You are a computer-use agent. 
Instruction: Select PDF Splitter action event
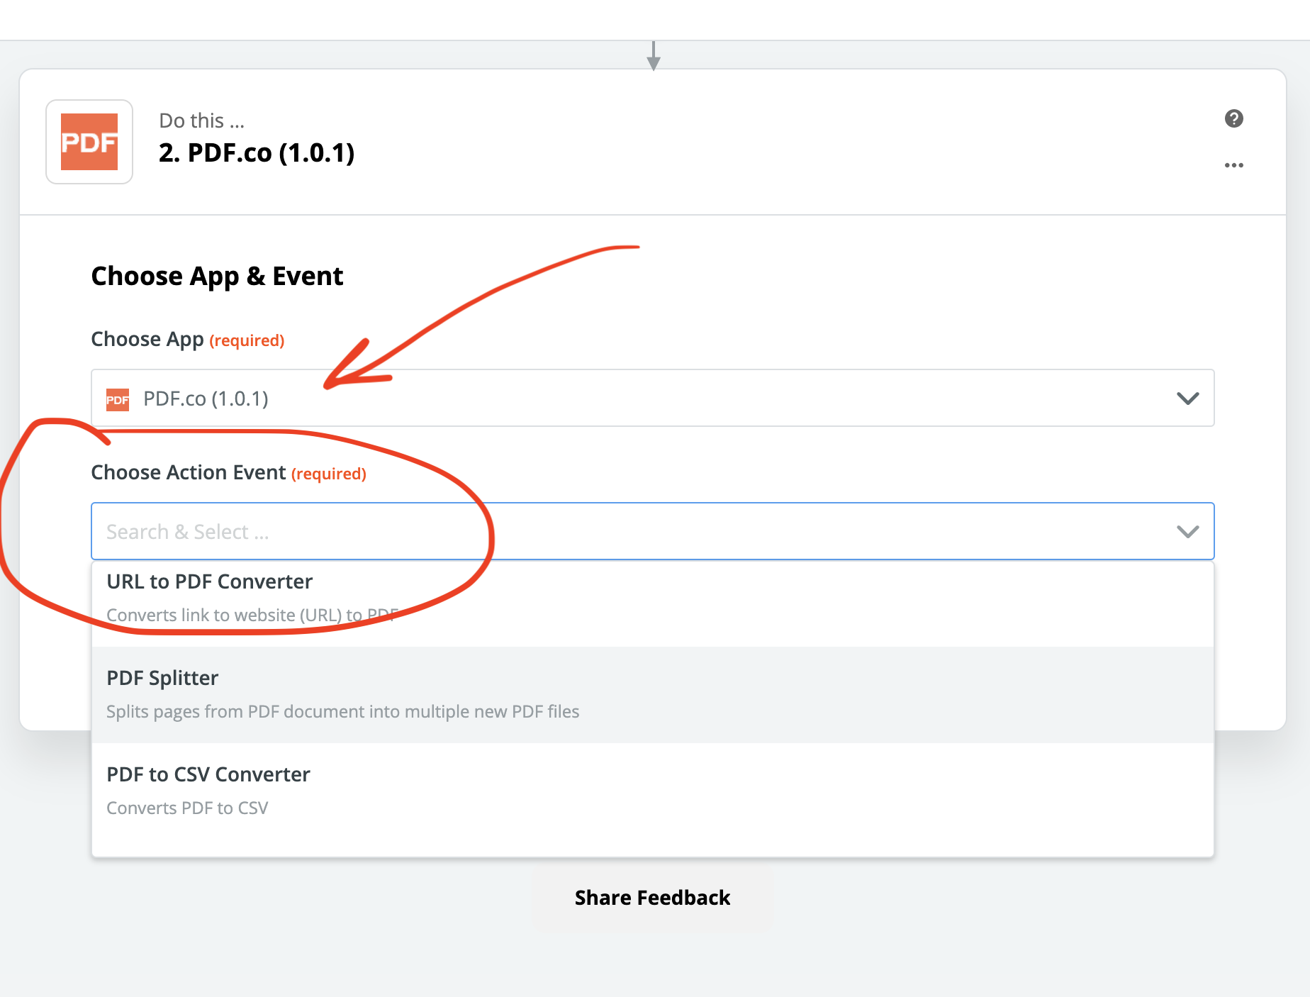[652, 694]
